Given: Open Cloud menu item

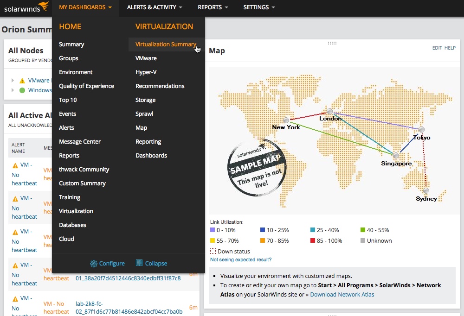Looking at the screenshot, I should [x=66, y=239].
